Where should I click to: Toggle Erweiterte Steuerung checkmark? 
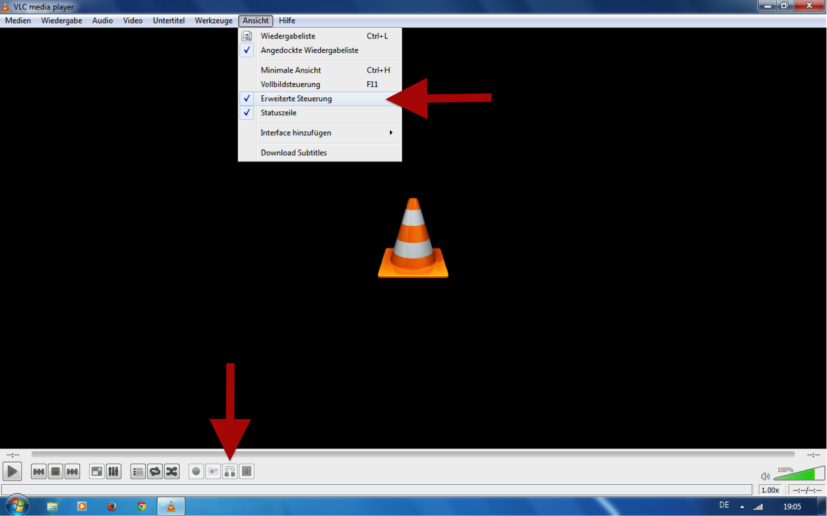[320, 99]
